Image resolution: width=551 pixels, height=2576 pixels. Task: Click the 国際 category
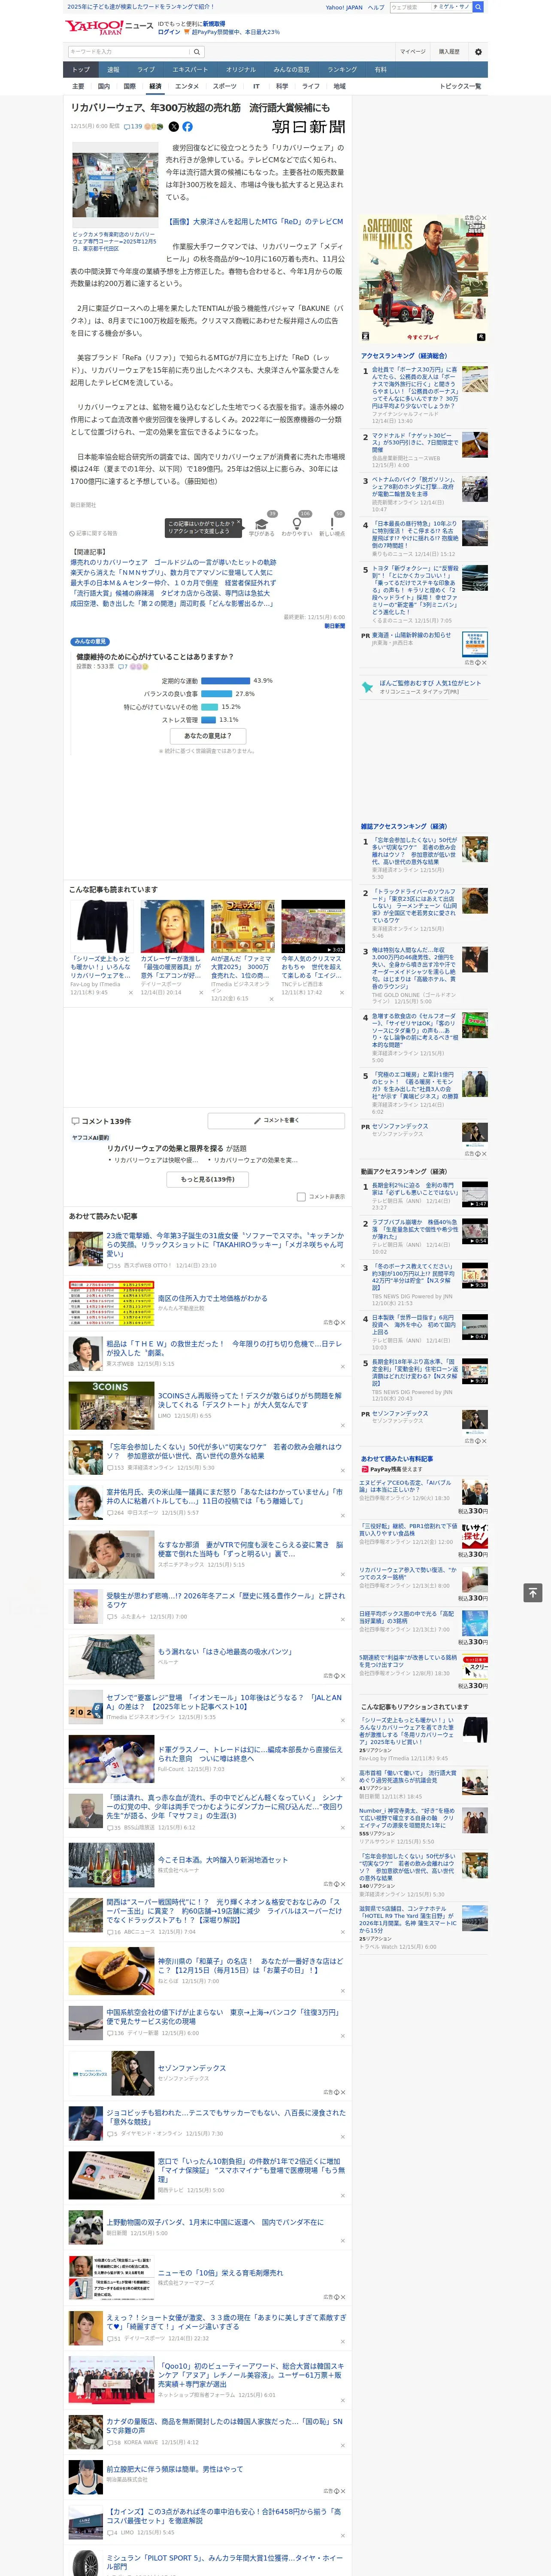(x=129, y=87)
